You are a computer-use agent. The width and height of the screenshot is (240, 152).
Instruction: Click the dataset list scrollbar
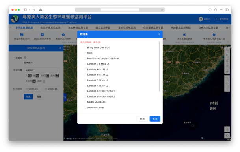159,66
